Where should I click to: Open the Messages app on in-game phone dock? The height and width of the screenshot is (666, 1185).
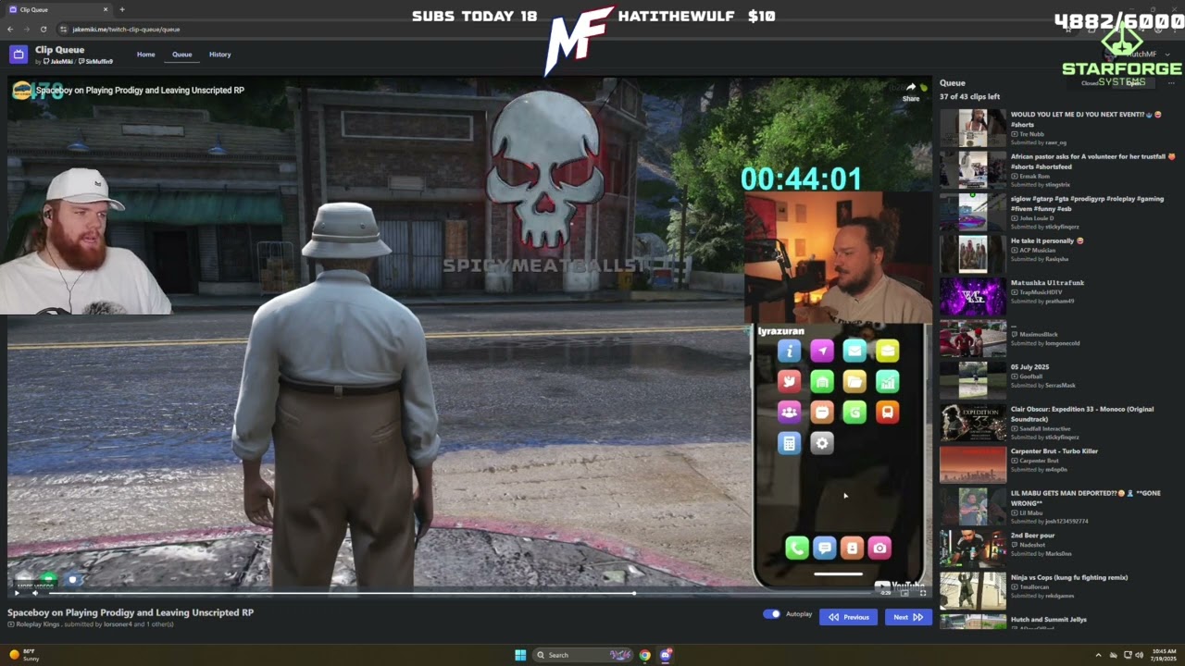(x=824, y=548)
